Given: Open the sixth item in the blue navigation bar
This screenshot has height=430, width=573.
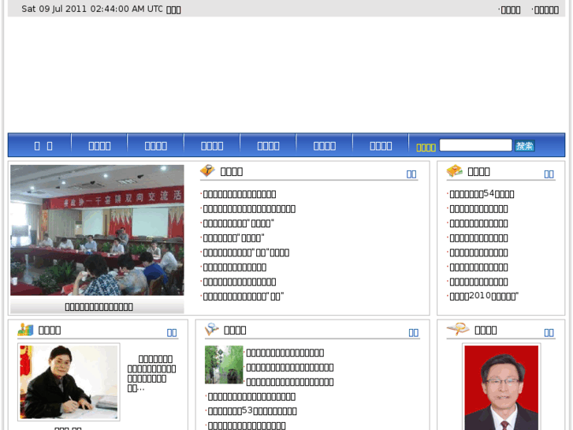Looking at the screenshot, I should point(325,146).
